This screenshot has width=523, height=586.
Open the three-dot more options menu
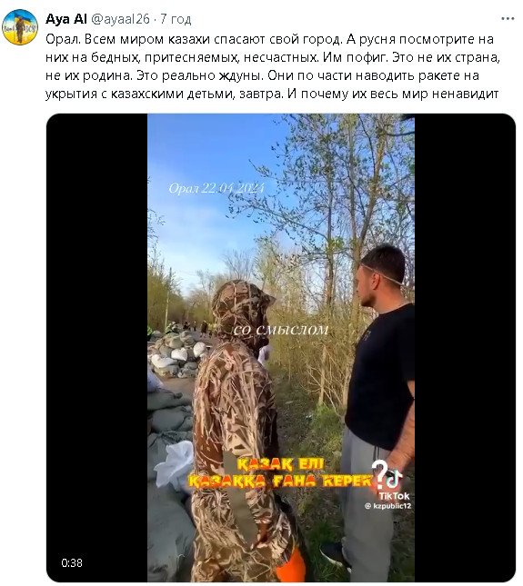coord(508,19)
